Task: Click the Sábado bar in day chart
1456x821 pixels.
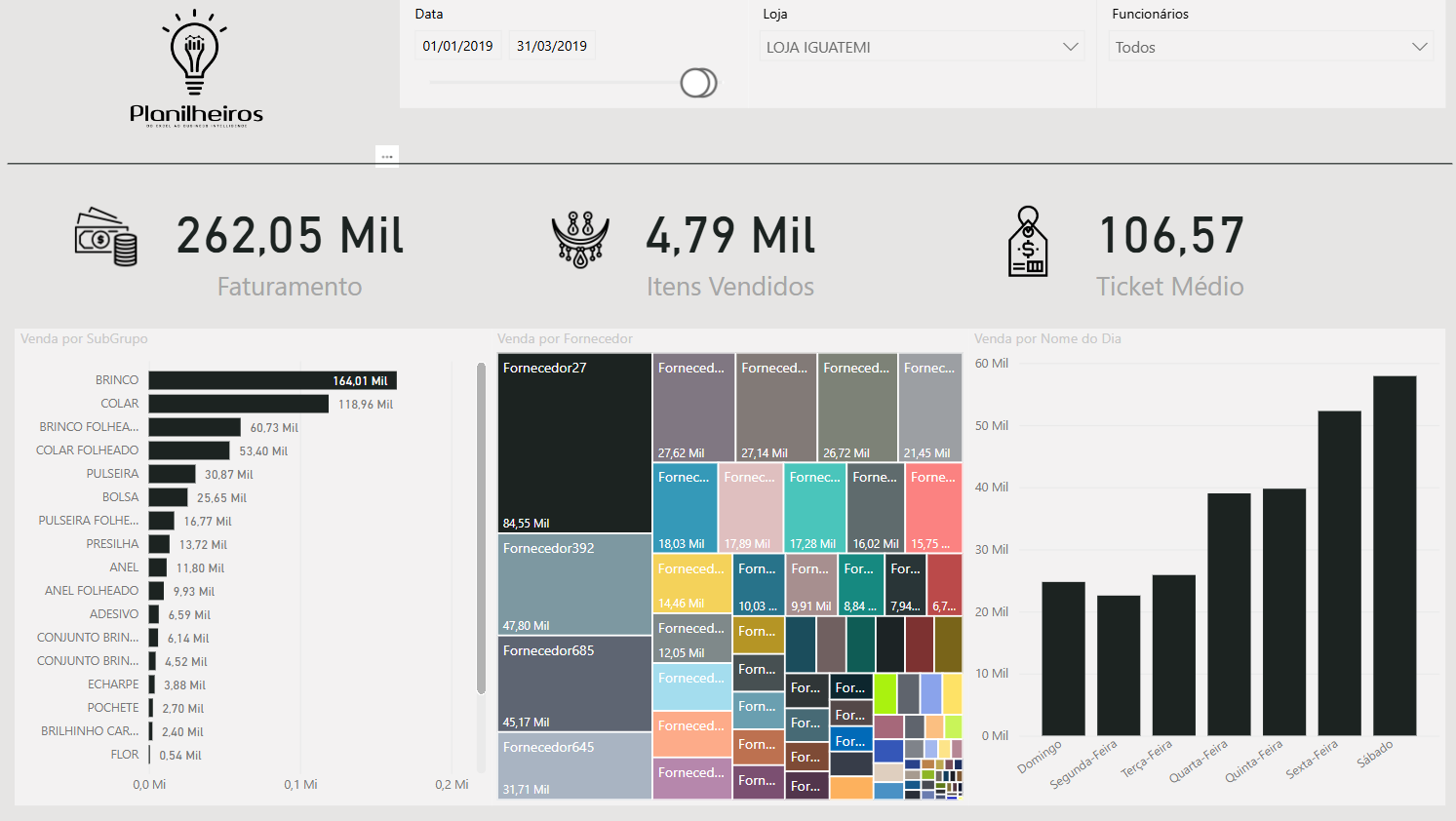Action: coord(1394,556)
